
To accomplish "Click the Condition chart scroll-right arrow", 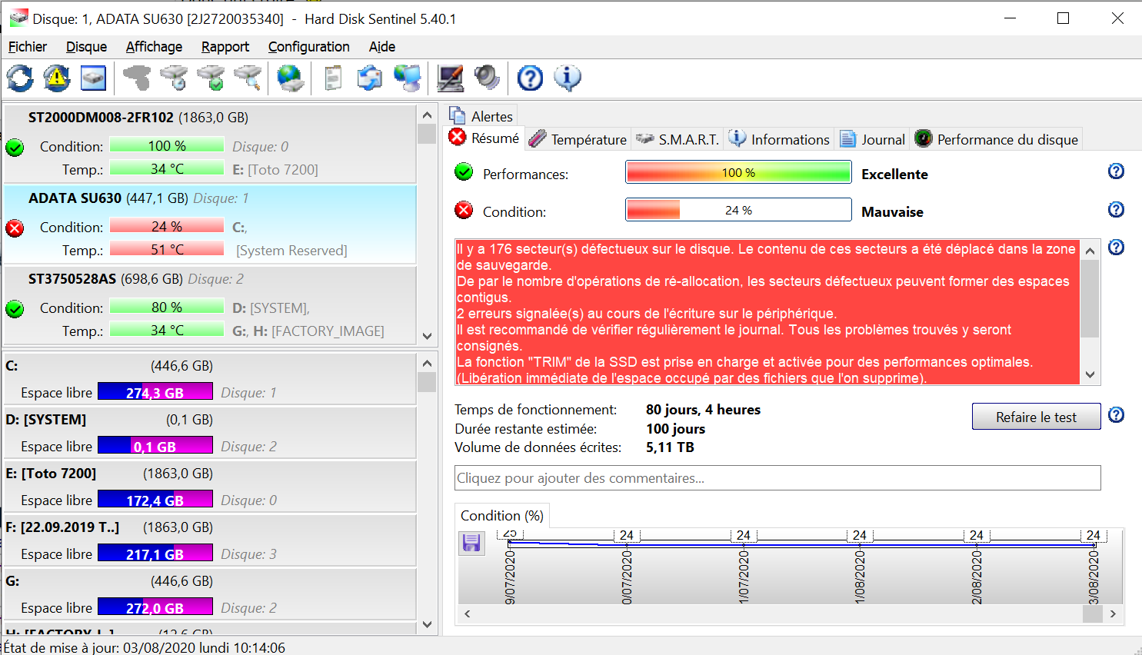I will tap(1113, 613).
